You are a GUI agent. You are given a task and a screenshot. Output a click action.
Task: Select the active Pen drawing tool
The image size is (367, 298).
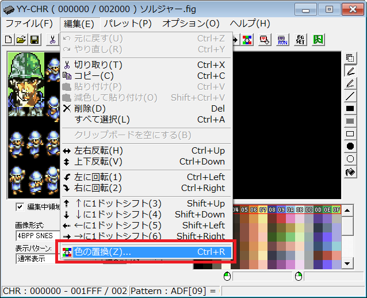click(x=350, y=71)
